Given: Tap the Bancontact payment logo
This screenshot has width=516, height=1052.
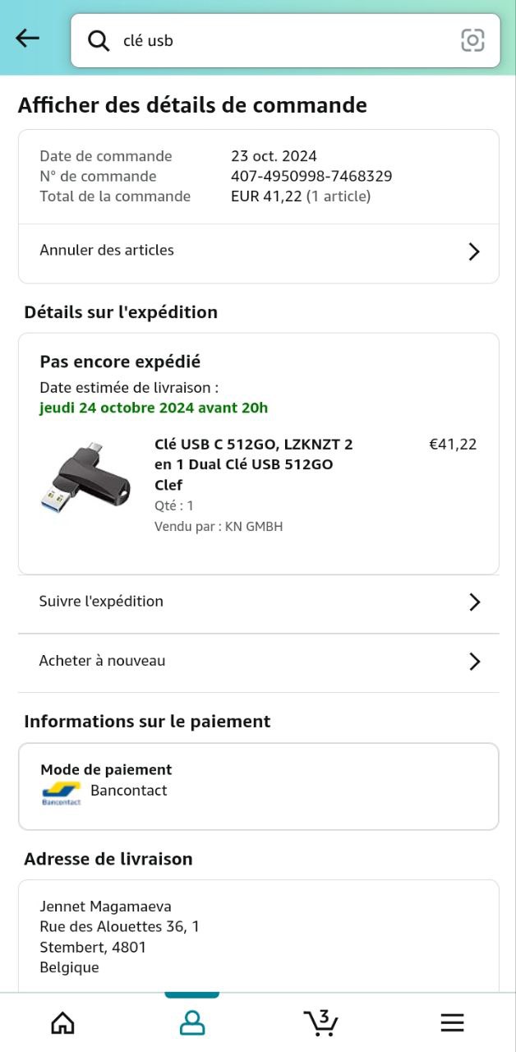Looking at the screenshot, I should 62,793.
